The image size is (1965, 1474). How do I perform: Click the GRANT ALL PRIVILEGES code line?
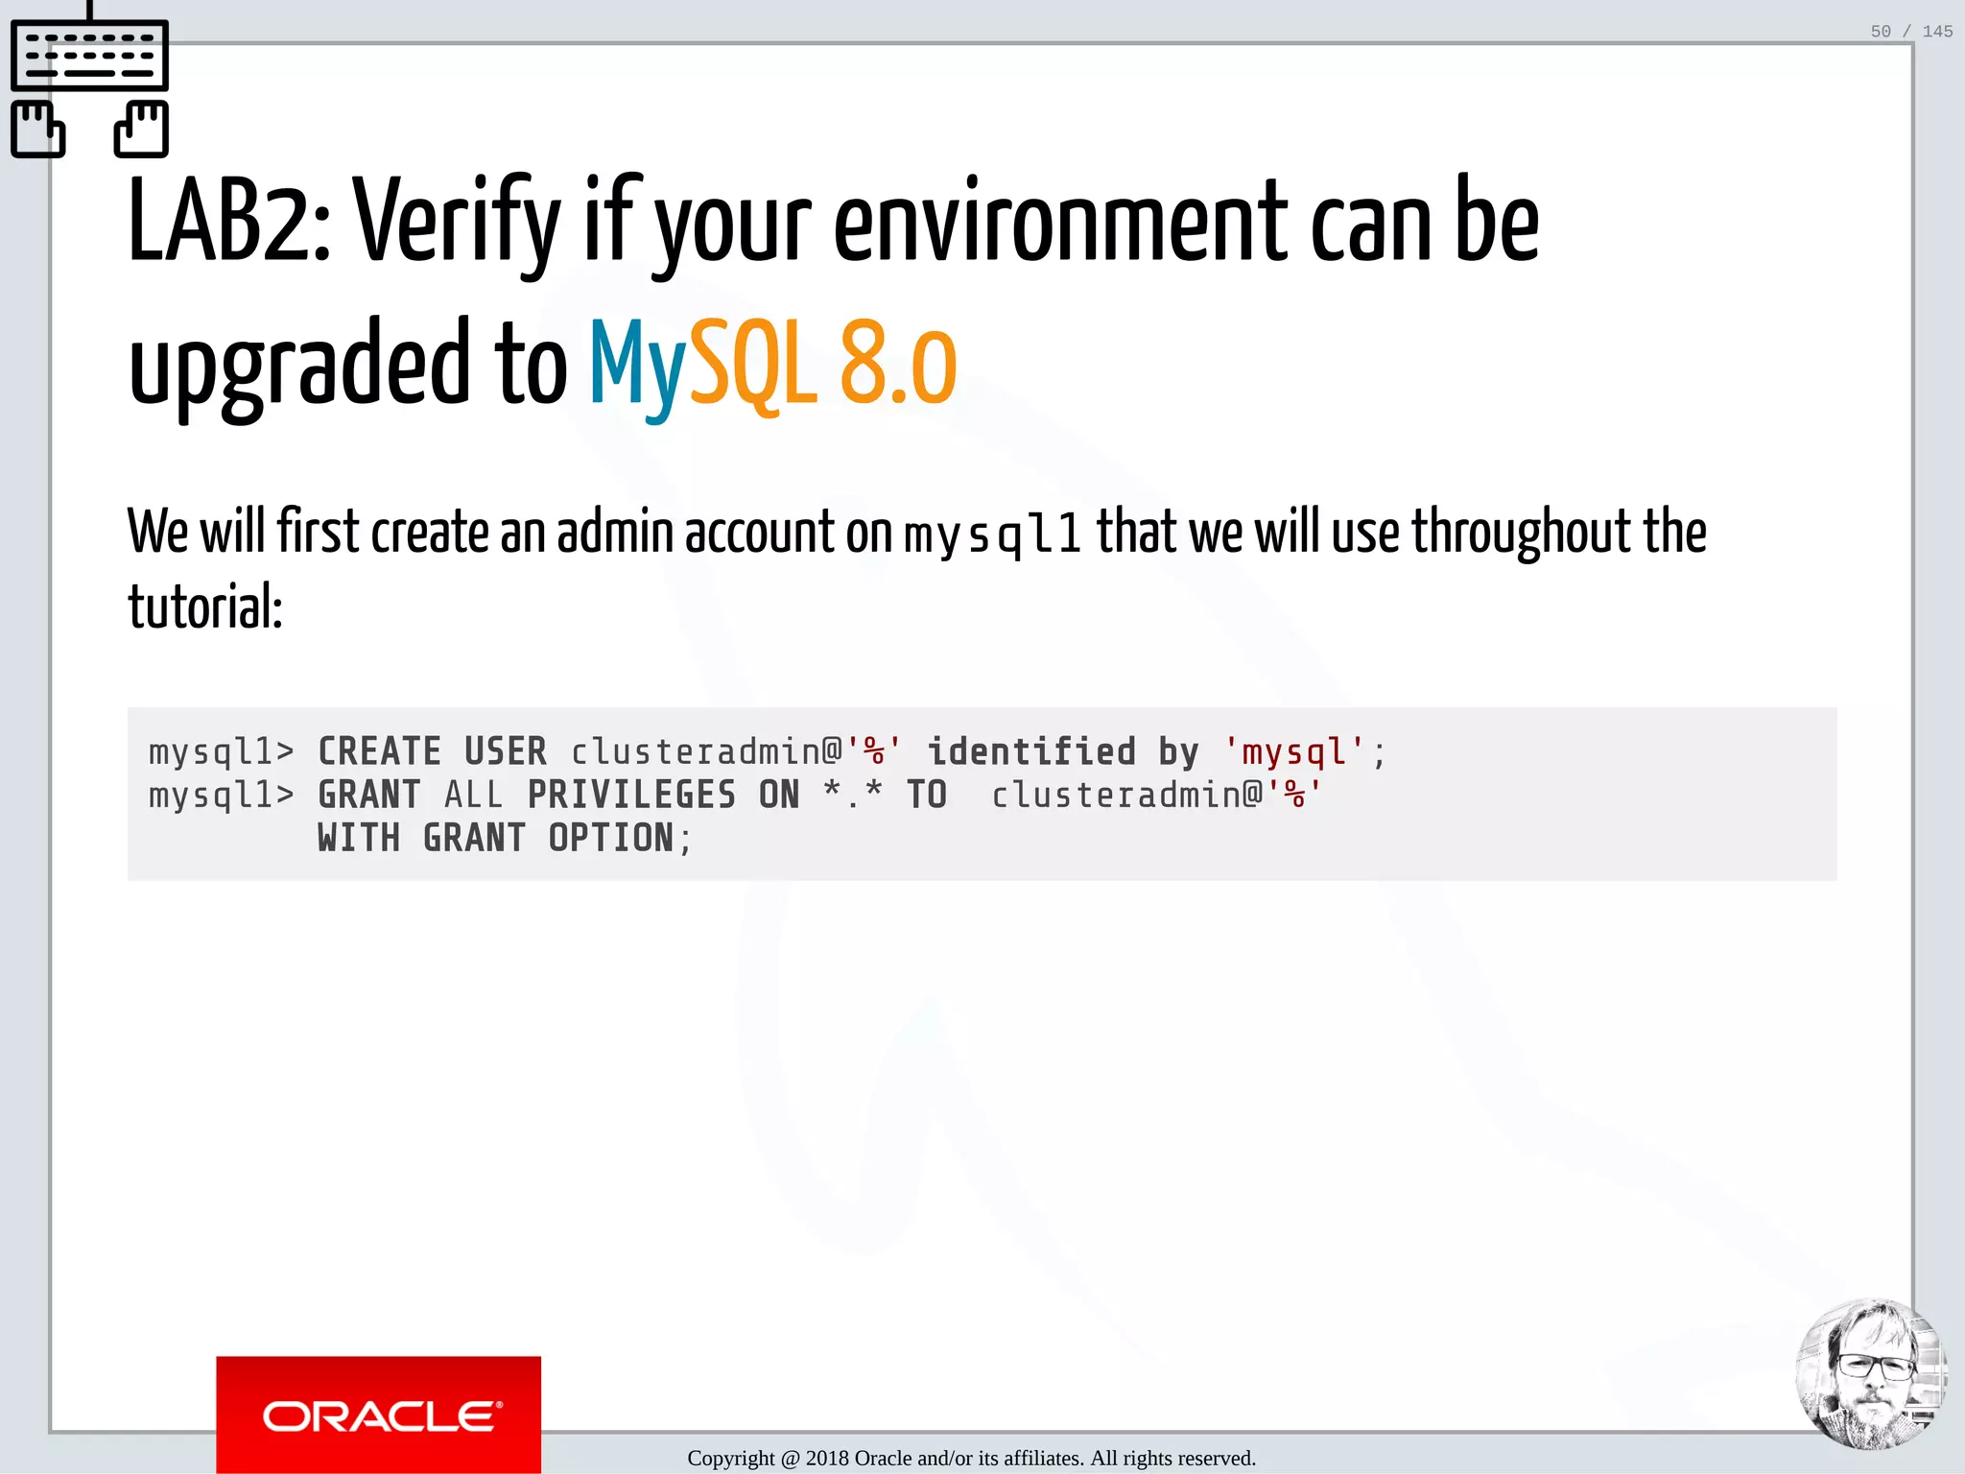click(735, 795)
